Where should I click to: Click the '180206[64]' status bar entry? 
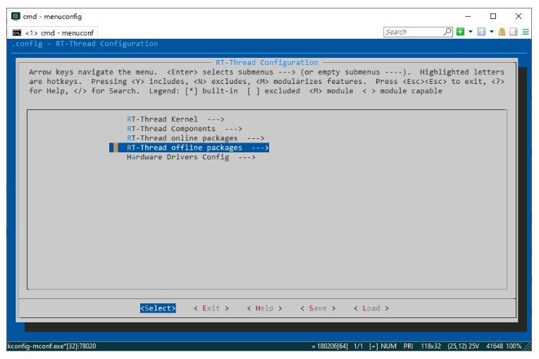[x=330, y=346]
